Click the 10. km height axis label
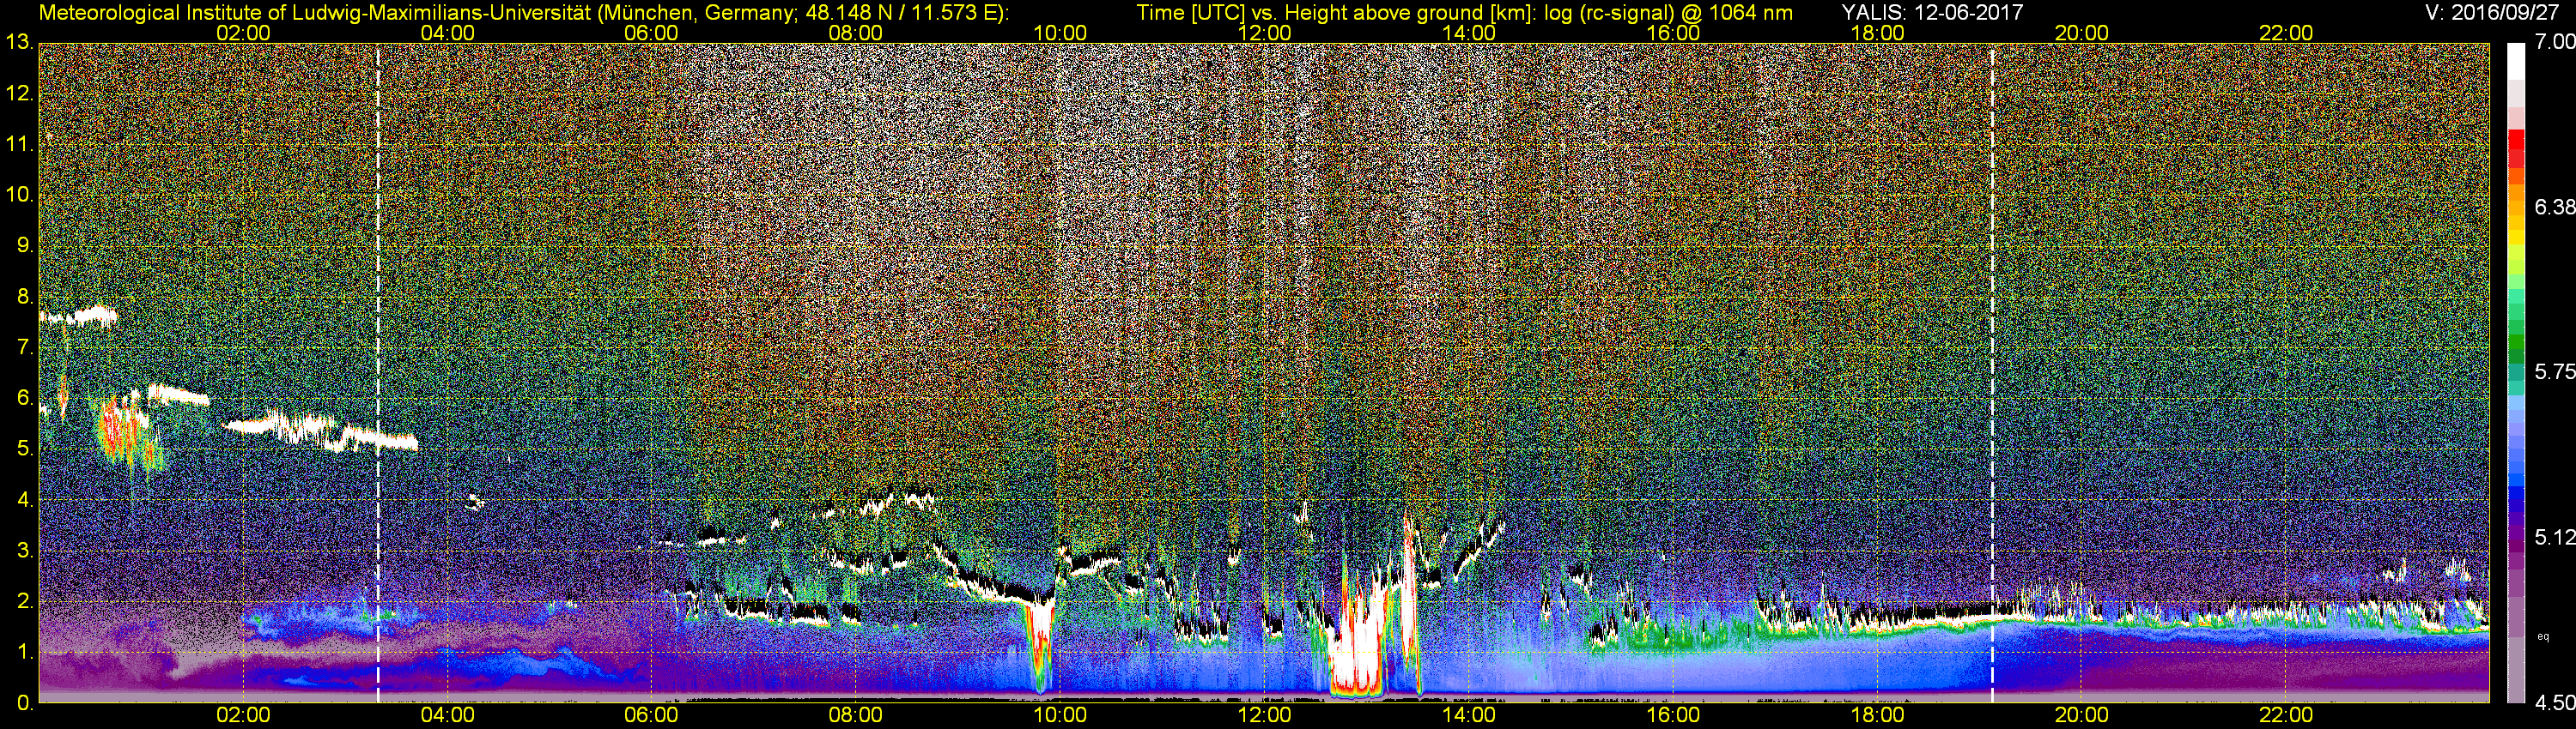The width and height of the screenshot is (2576, 729). pos(19,195)
